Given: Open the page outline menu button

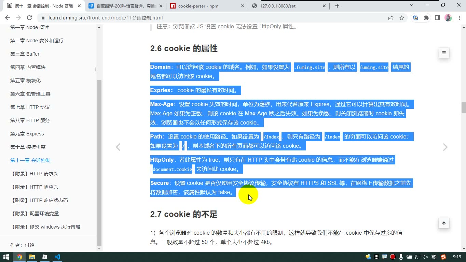Looking at the screenshot, I should pos(444,53).
